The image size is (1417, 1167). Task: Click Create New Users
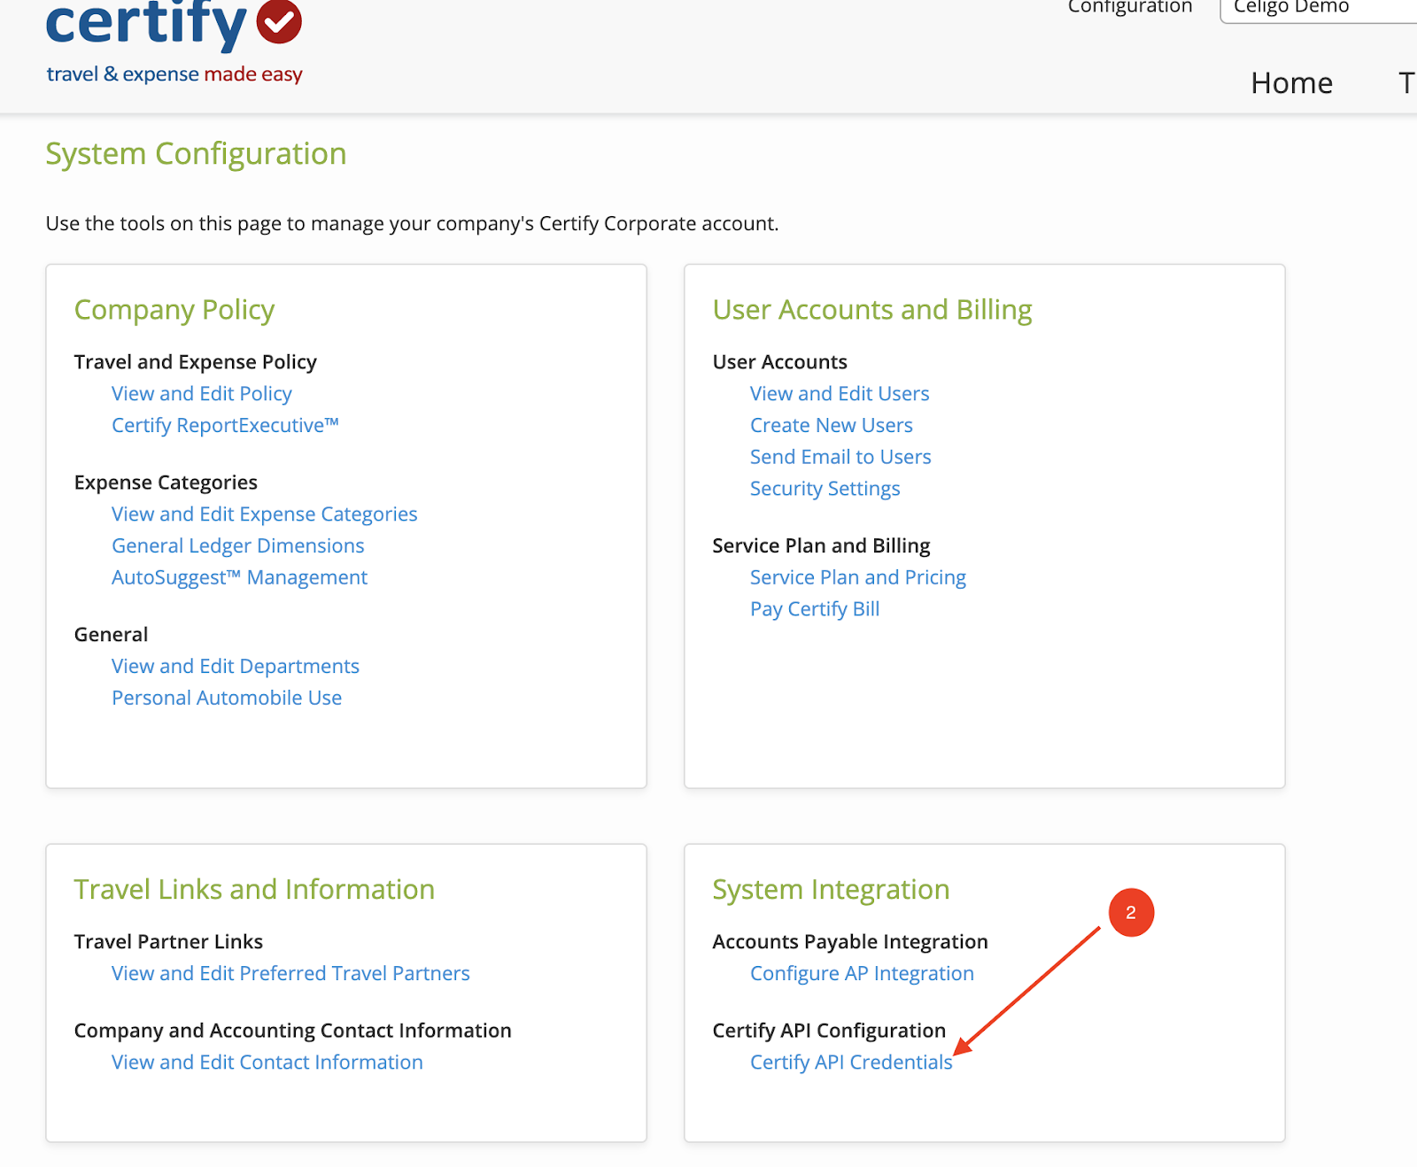pos(832,426)
